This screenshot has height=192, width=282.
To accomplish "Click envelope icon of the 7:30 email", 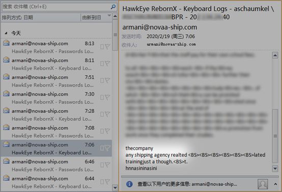I will click(x=6, y=93).
